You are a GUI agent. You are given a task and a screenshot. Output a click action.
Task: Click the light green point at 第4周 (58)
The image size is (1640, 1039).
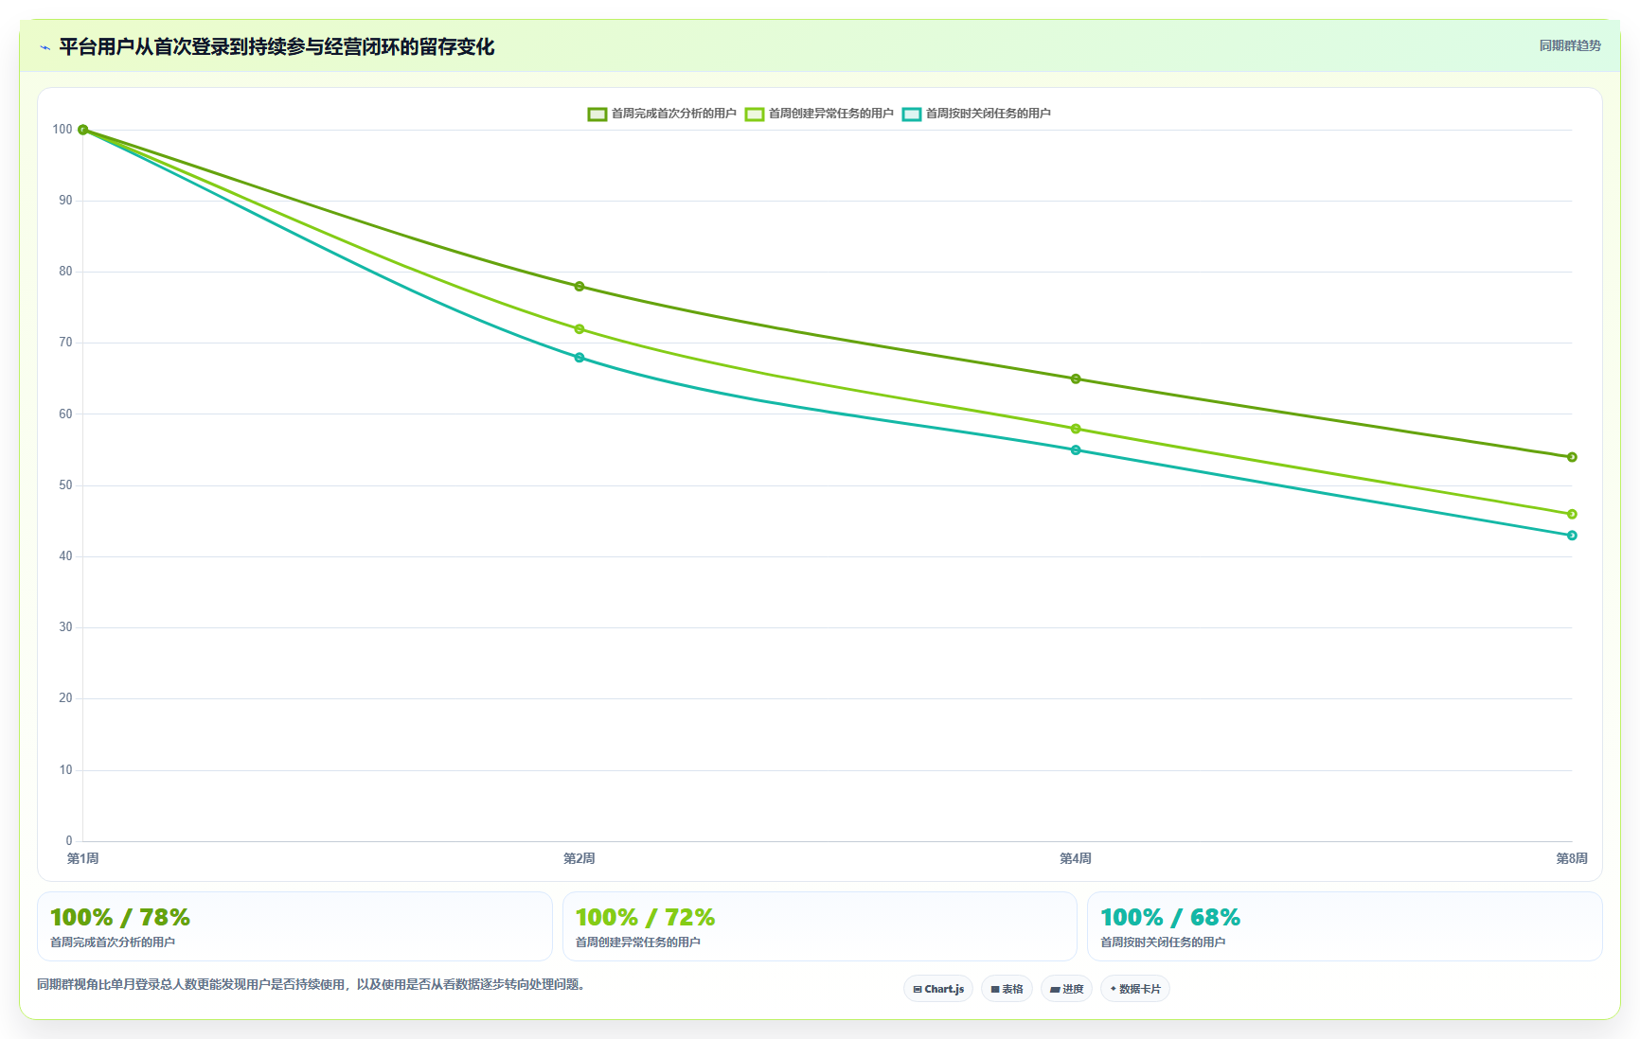(1076, 429)
